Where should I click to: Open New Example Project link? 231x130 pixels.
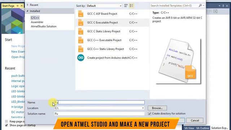point(18,52)
